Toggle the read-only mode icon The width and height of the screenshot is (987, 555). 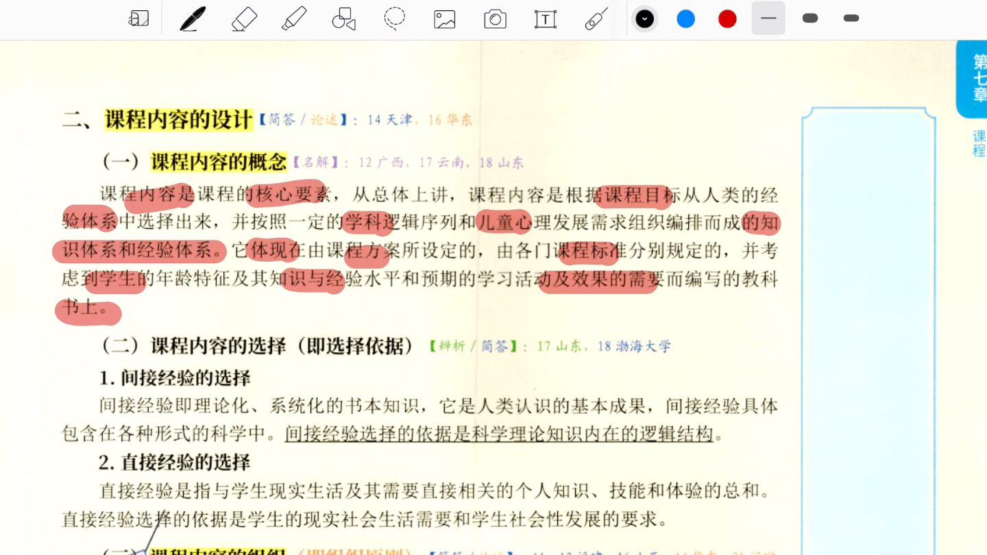click(x=139, y=18)
